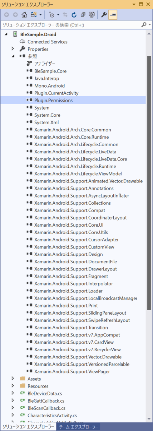The height and width of the screenshot is (431, 153).
Task: Switch to チーム エクスプローラー tab
Action: tap(78, 427)
